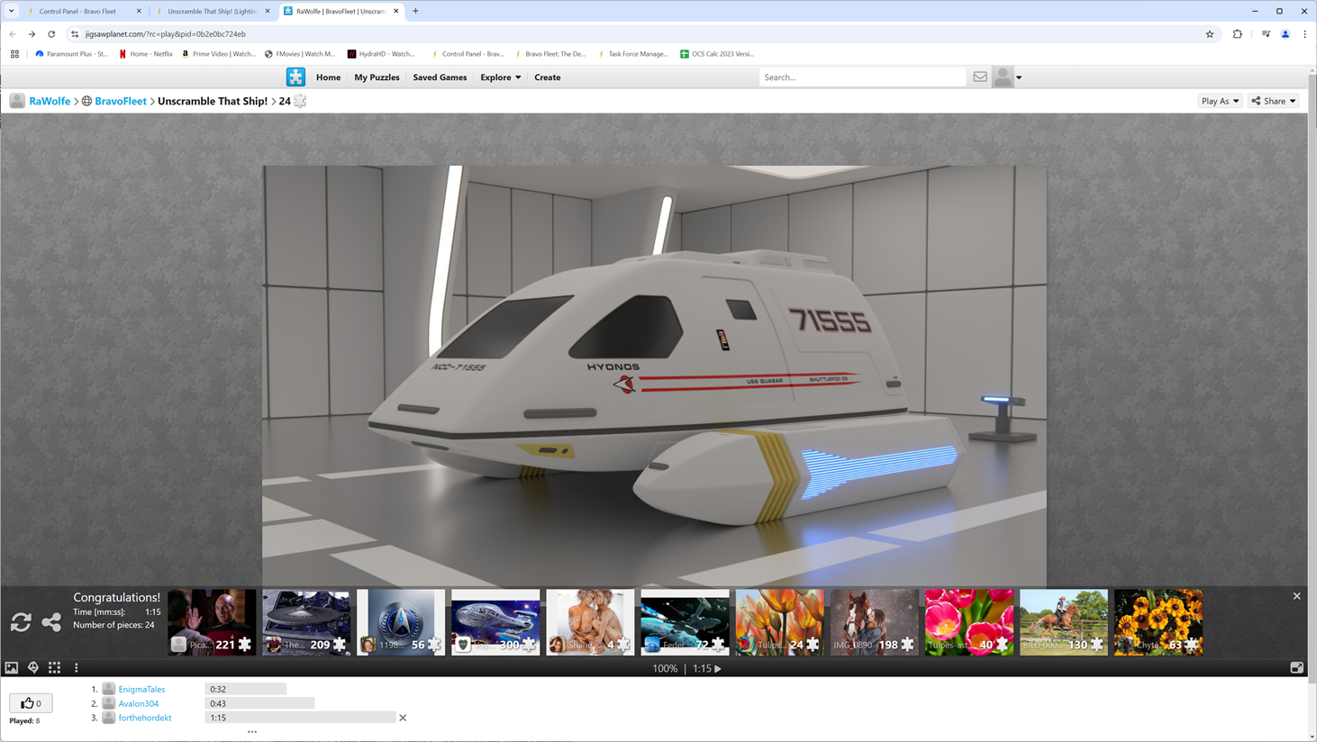Open the RaWolfe profile link
Image resolution: width=1317 pixels, height=742 pixels.
pos(50,101)
